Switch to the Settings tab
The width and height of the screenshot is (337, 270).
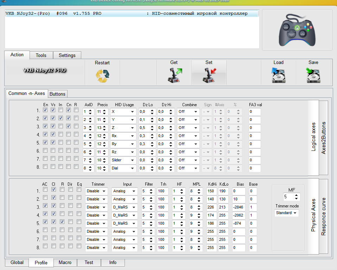coord(67,56)
